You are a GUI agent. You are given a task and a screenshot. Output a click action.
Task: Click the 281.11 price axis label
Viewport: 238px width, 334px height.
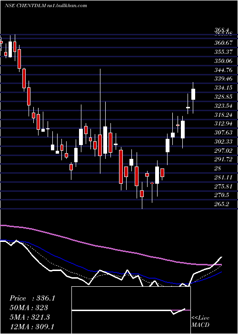[223, 177]
